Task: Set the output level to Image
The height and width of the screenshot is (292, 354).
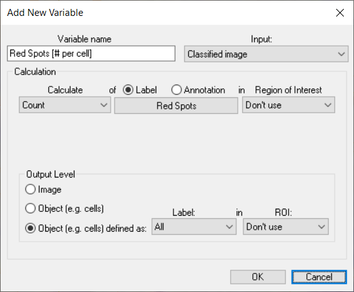Action: click(x=31, y=189)
